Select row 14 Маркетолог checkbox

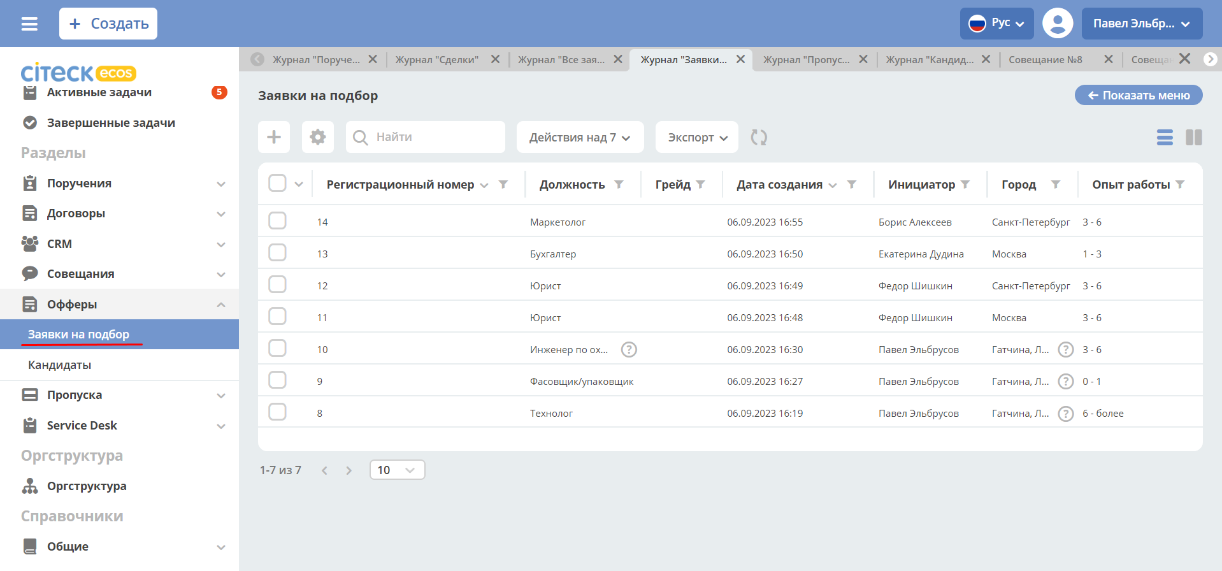[277, 220]
